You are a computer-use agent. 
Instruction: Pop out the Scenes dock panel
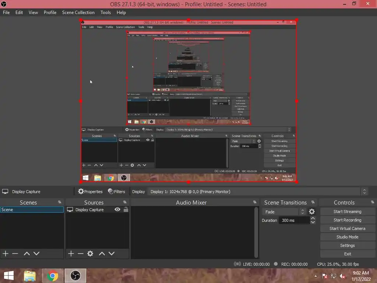coord(60,202)
